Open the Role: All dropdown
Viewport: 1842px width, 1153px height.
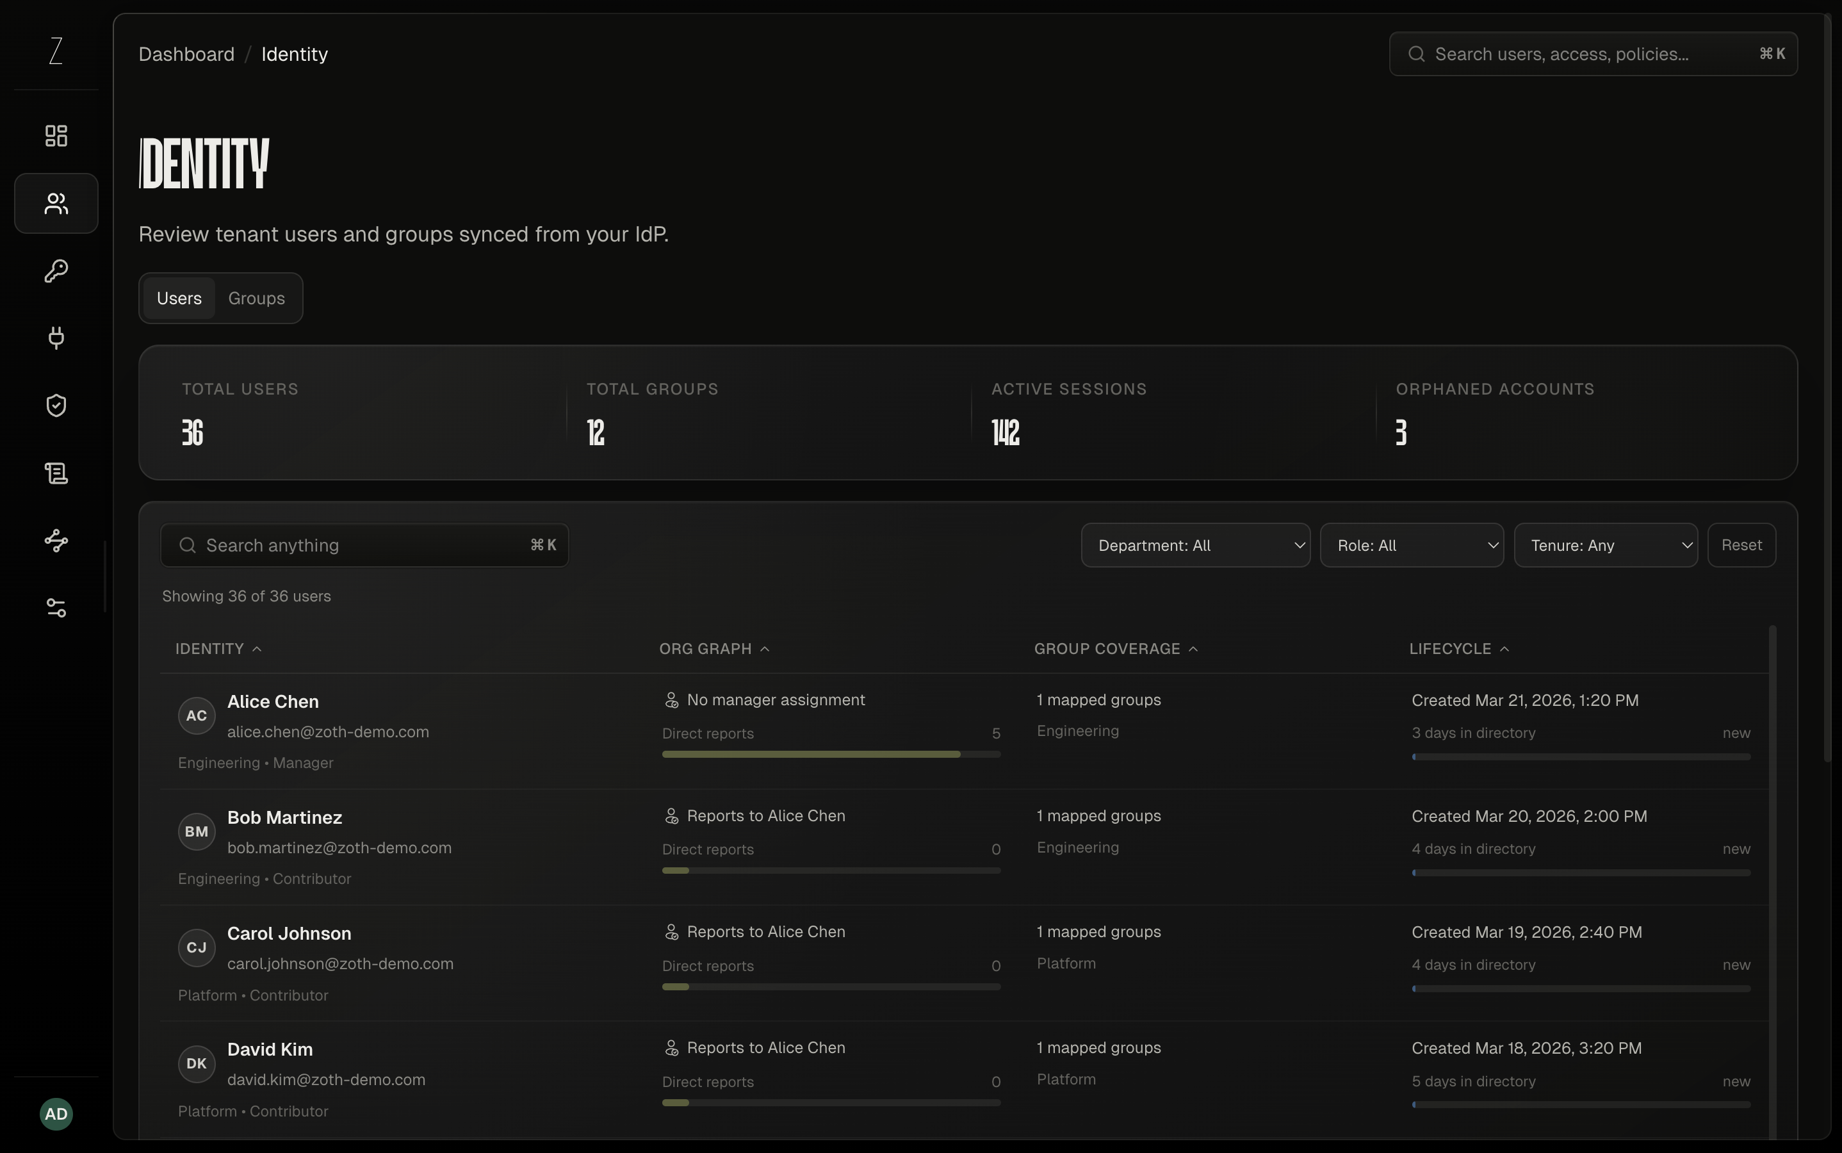click(x=1411, y=545)
